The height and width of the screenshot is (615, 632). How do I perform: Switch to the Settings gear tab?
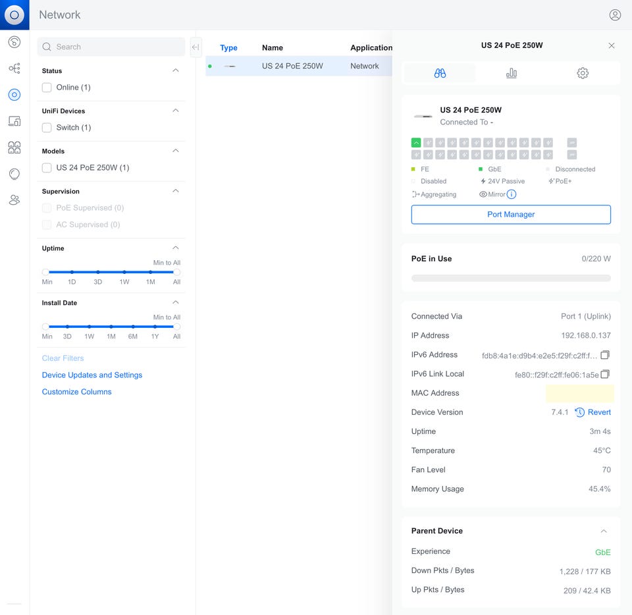point(583,73)
